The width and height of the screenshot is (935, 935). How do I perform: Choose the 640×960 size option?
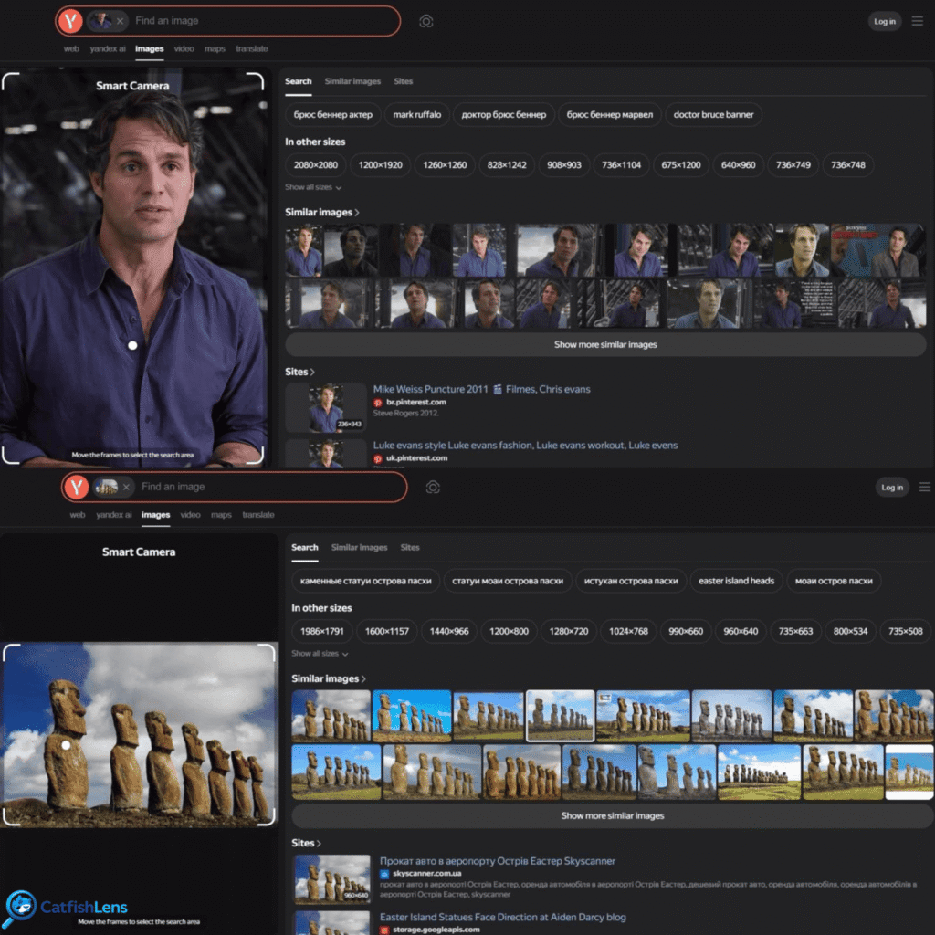click(738, 165)
